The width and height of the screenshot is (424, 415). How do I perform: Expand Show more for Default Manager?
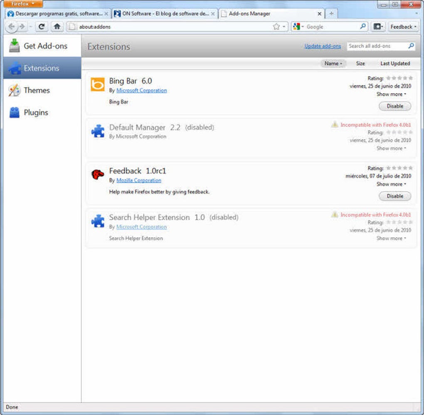389,148
